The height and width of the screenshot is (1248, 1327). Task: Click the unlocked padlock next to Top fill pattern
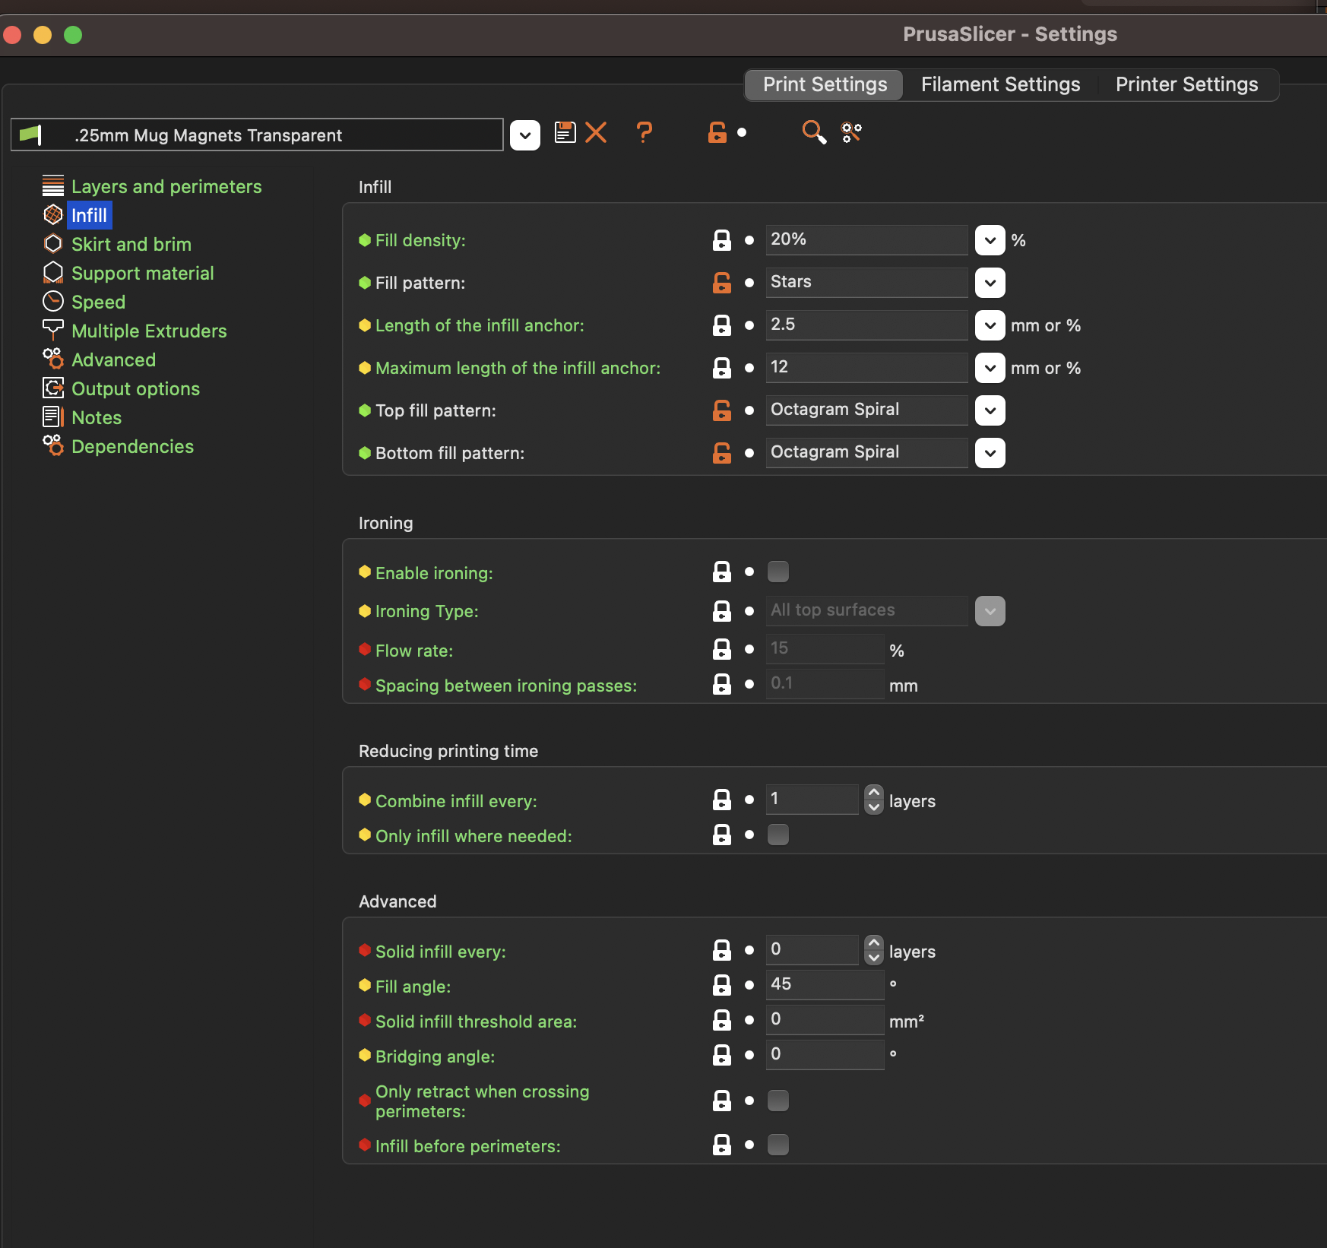(x=721, y=410)
